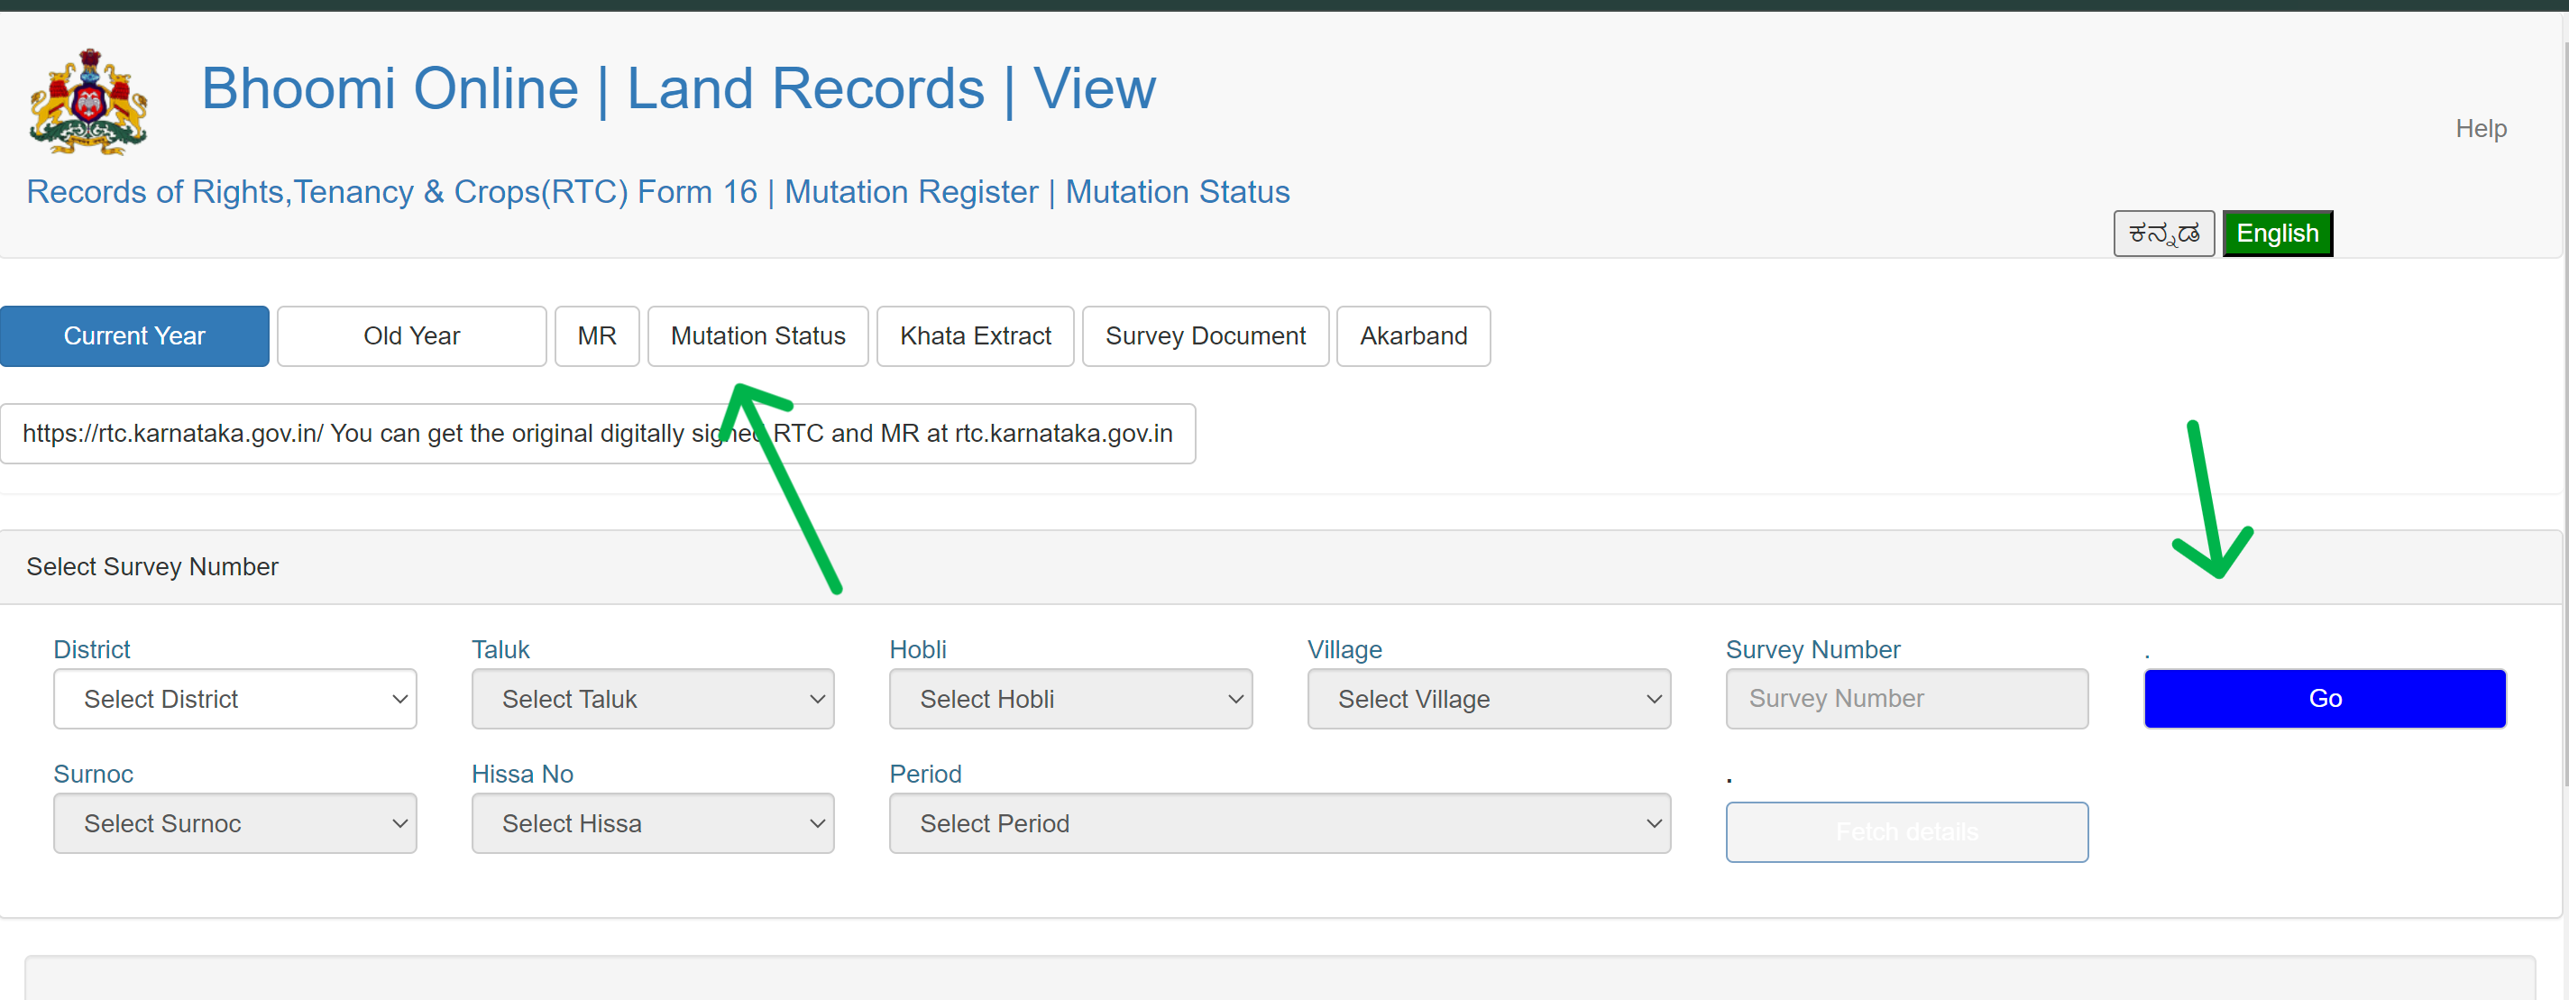Switch language to Kannada

click(2163, 234)
